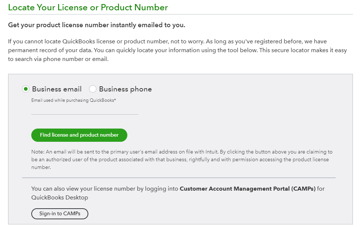Click the Business email label text
The image size is (361, 227).
(x=57, y=89)
